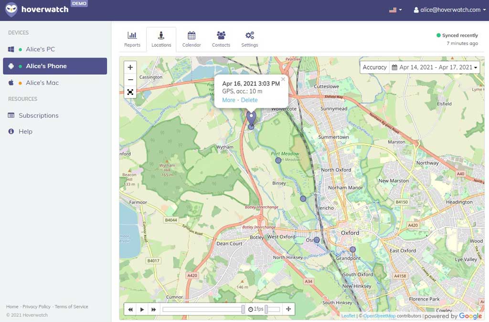Open the Calendar tab
The image size is (489, 322).
191,39
